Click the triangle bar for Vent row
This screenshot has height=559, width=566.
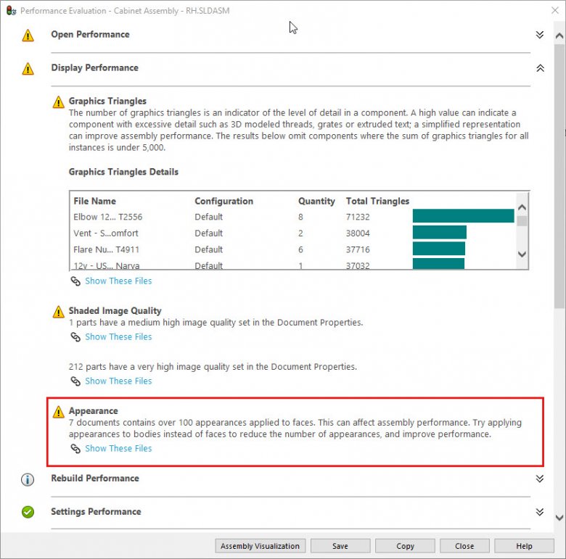coord(440,232)
